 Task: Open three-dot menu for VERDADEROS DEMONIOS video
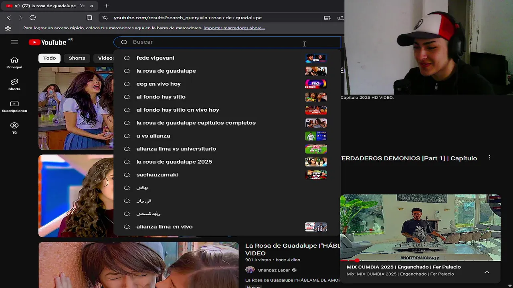tap(489, 158)
